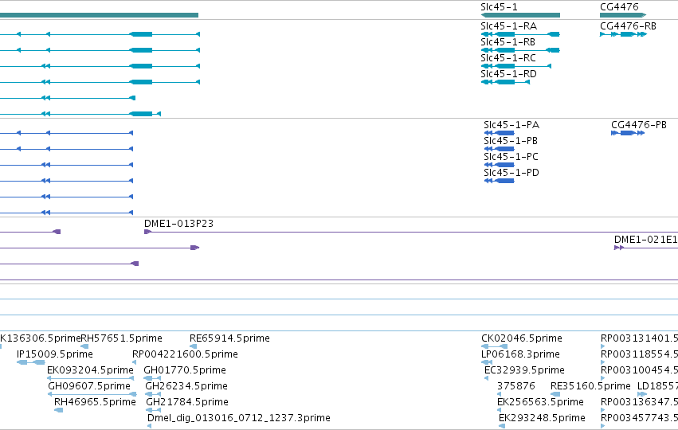Select the CG4476 gene label
The height and width of the screenshot is (430, 678).
pos(619,7)
